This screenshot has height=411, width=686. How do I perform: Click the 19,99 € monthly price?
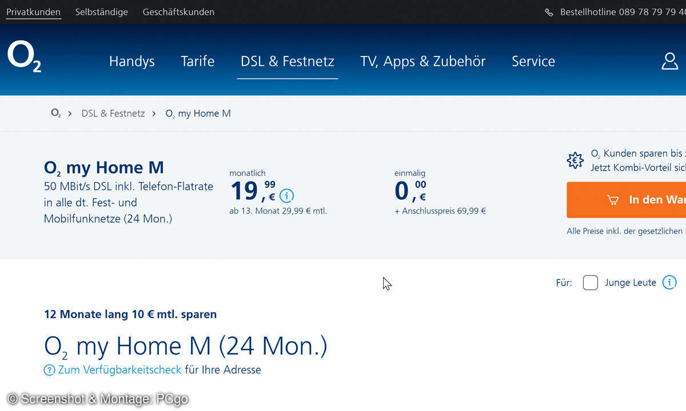[x=253, y=191]
